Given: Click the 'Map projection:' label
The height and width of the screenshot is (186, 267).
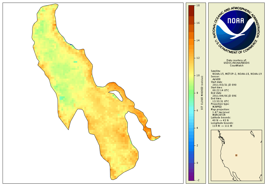Looking at the screenshot, I should [x=220, y=109].
